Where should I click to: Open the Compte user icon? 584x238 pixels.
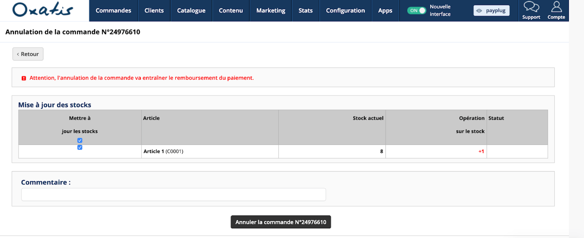(x=556, y=7)
